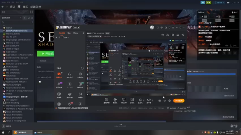Expand the microphone options arrow
The image size is (241, 135).
[144, 100]
